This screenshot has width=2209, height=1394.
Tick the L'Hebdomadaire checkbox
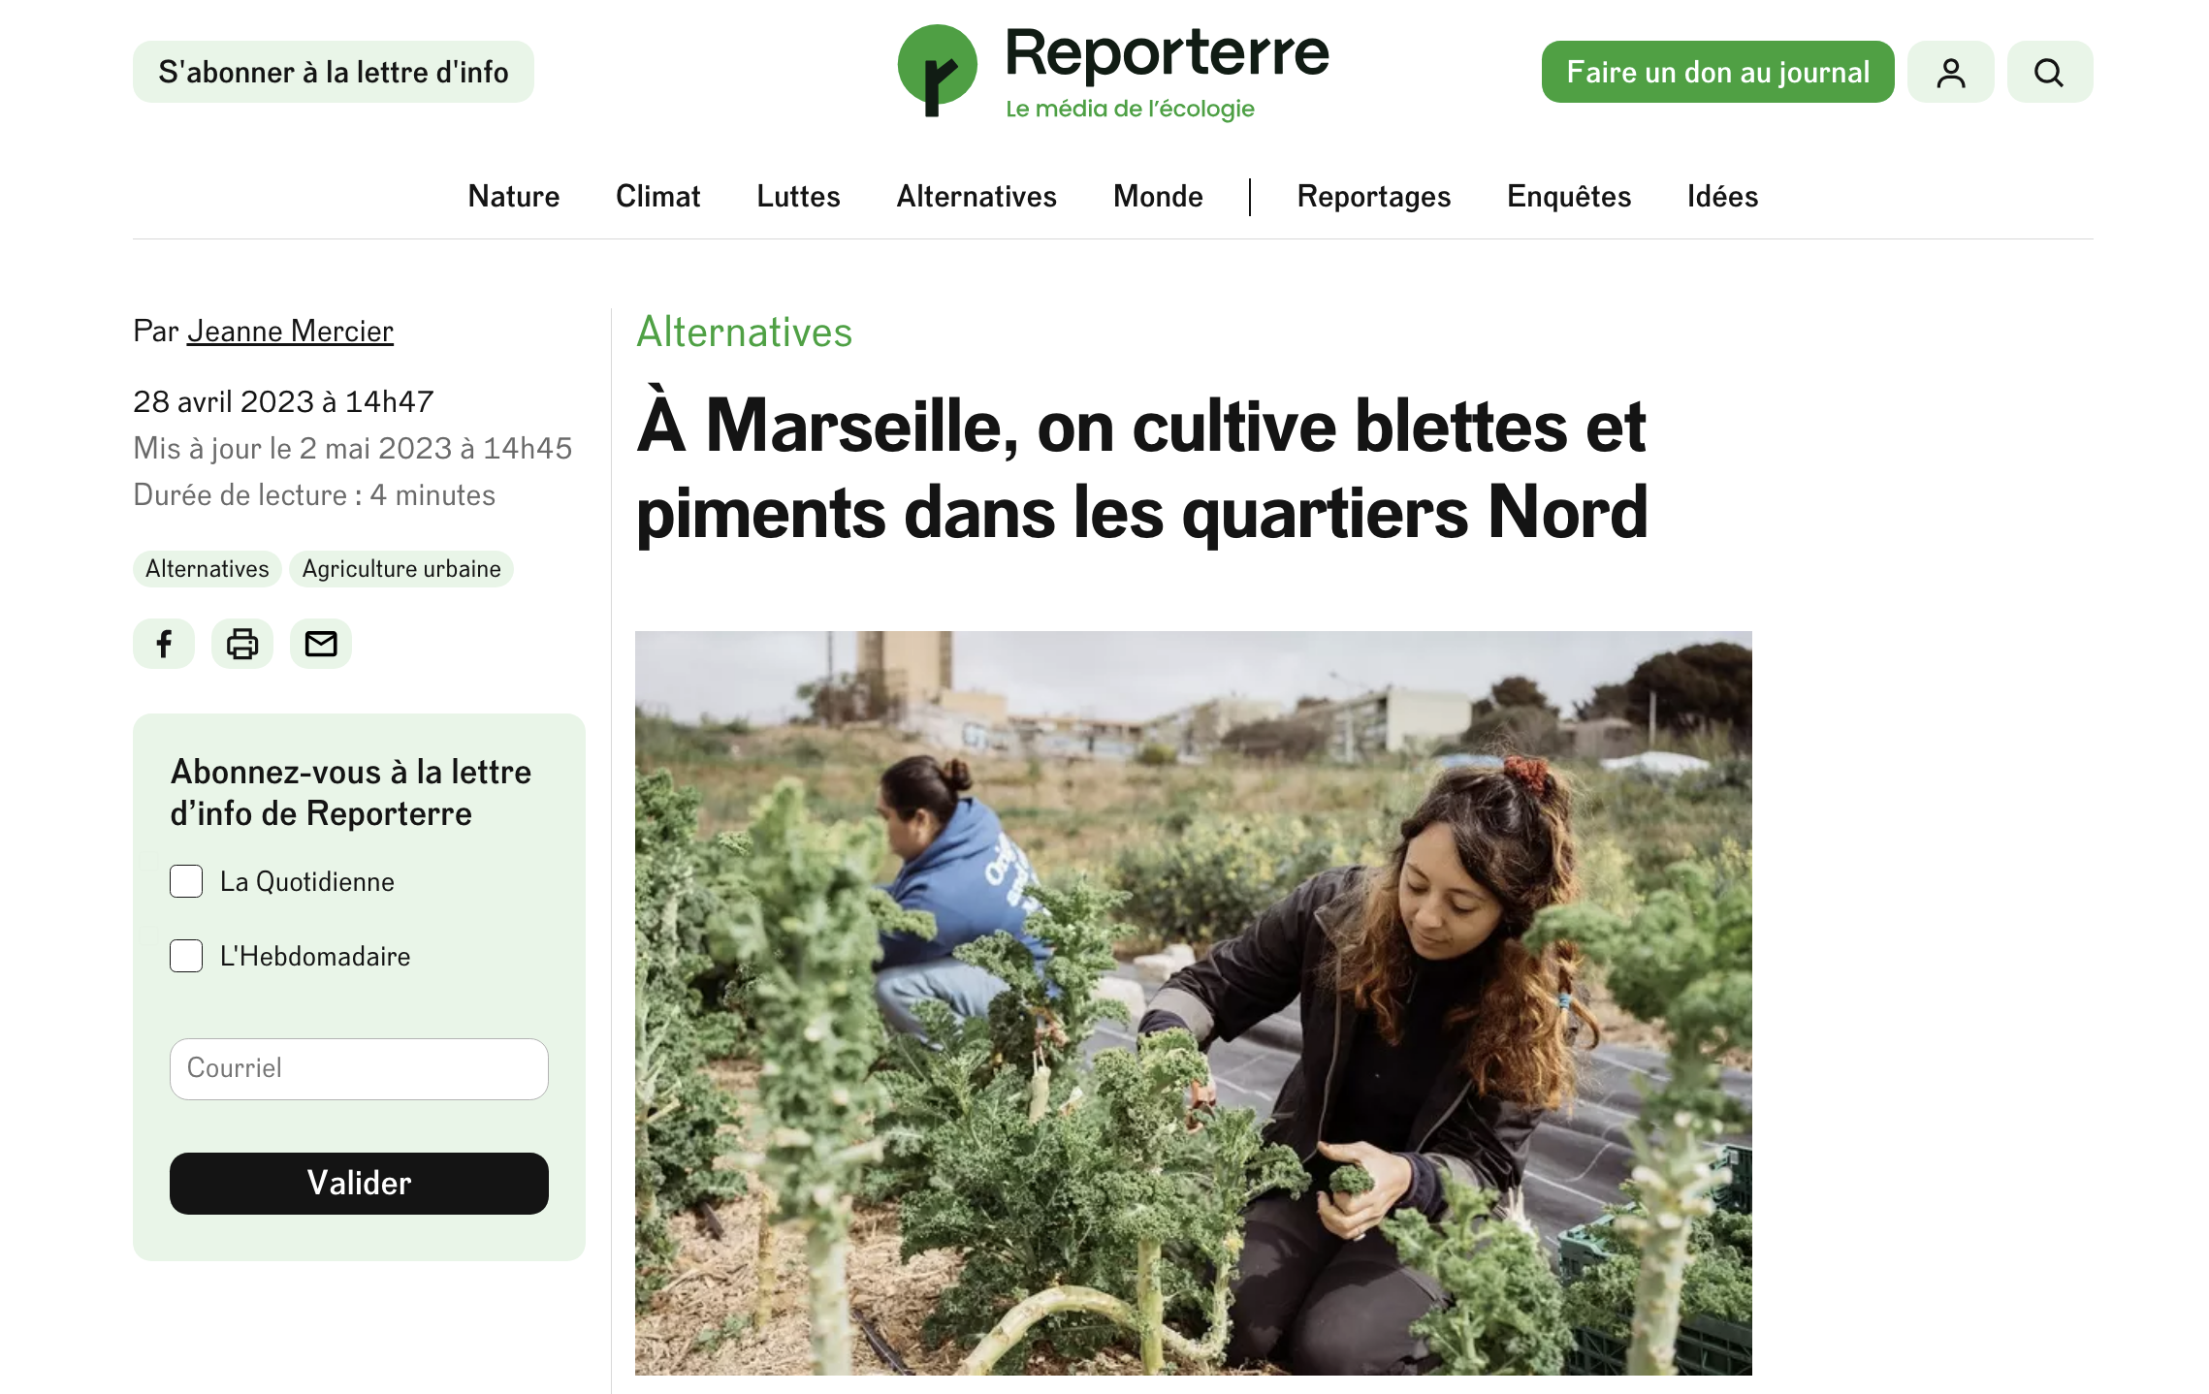[186, 956]
